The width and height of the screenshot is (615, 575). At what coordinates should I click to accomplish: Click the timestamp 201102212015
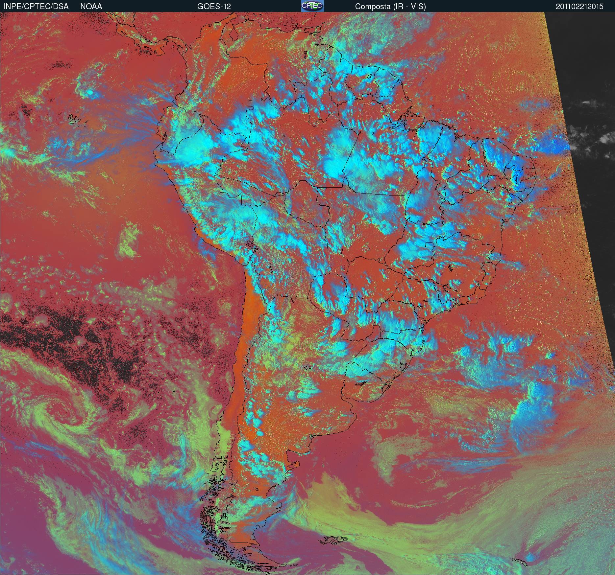point(579,7)
